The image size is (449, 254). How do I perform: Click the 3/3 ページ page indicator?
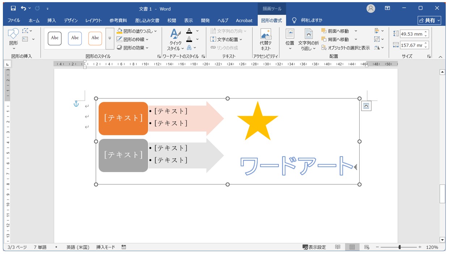coord(17,247)
